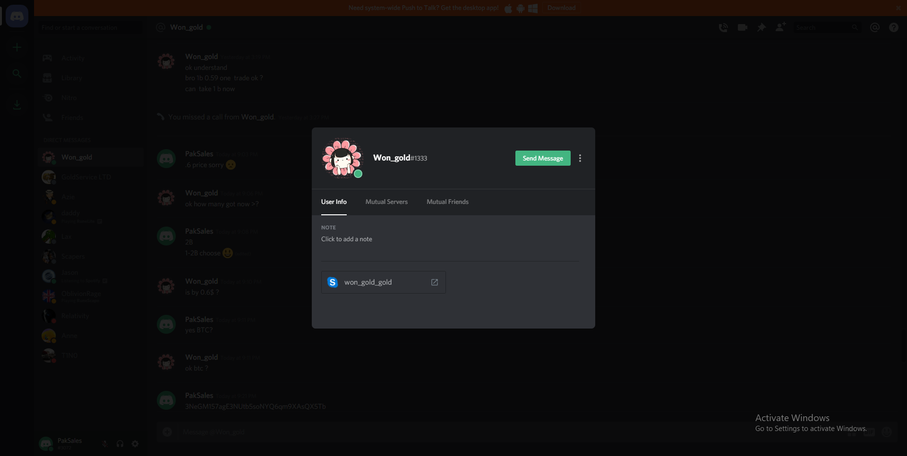Screen dimensions: 907x456
Task: Add friends to DM using the header icon
Action: pyautogui.click(x=780, y=27)
